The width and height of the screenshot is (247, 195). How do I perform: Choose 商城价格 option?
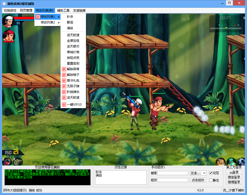click(73, 52)
